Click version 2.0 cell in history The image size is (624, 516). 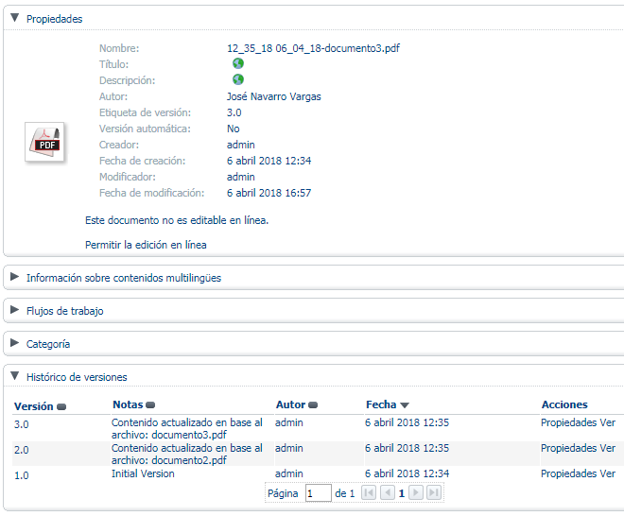coord(22,450)
